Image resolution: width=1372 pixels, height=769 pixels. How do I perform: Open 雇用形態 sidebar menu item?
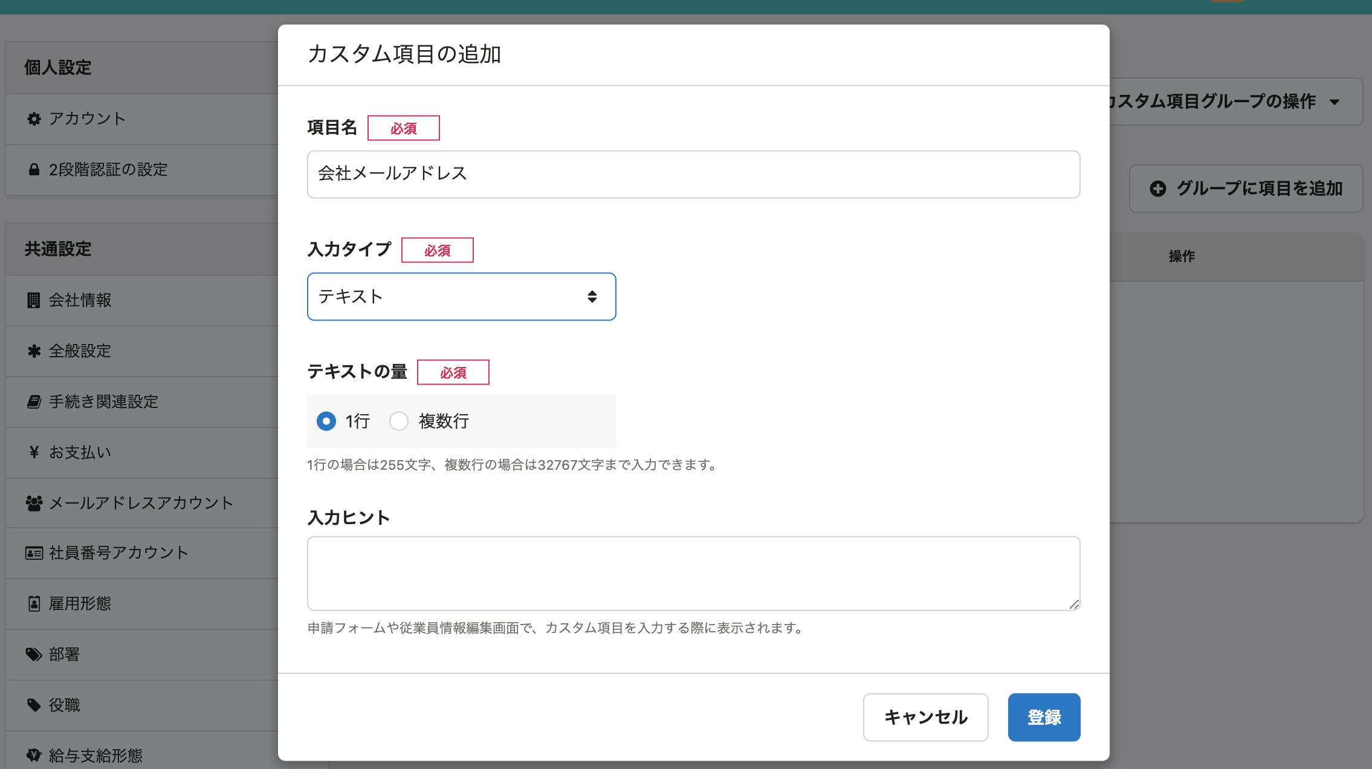point(80,604)
